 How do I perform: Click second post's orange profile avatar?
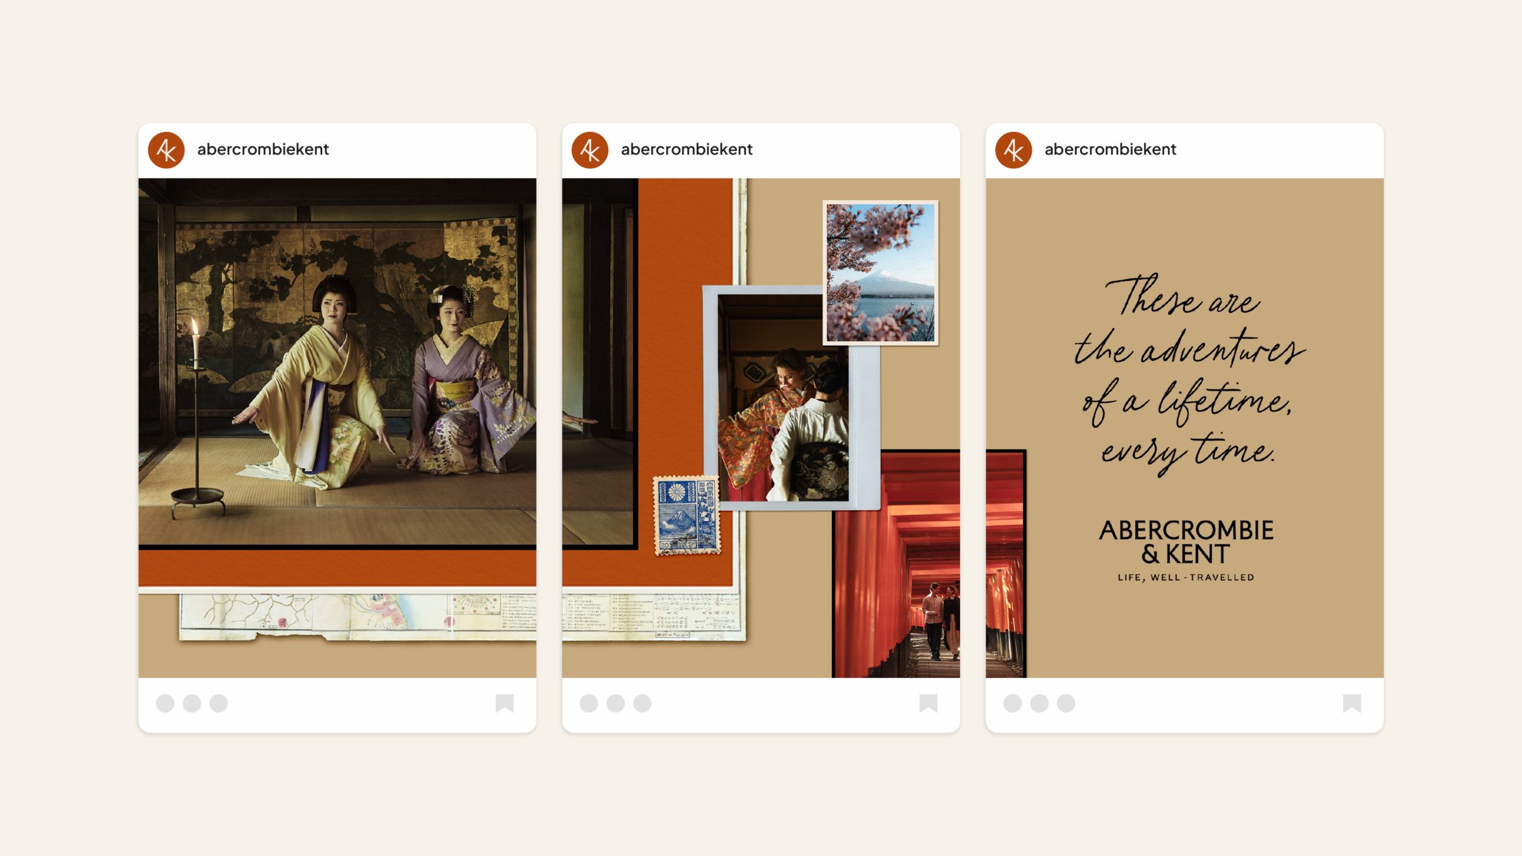coord(590,150)
